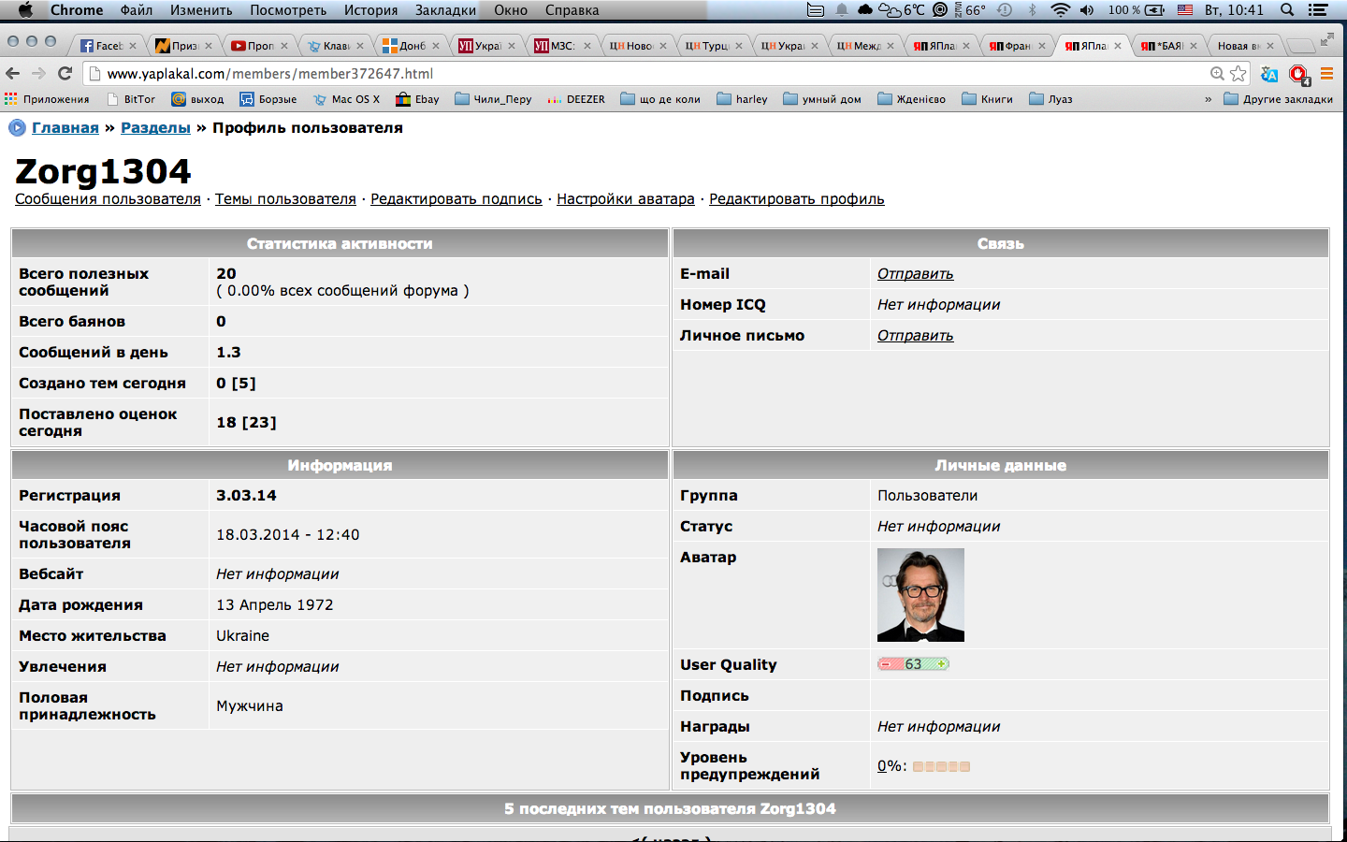Open the Mac OS X bookmark
Viewport: 1347px width, 842px height.
[346, 99]
